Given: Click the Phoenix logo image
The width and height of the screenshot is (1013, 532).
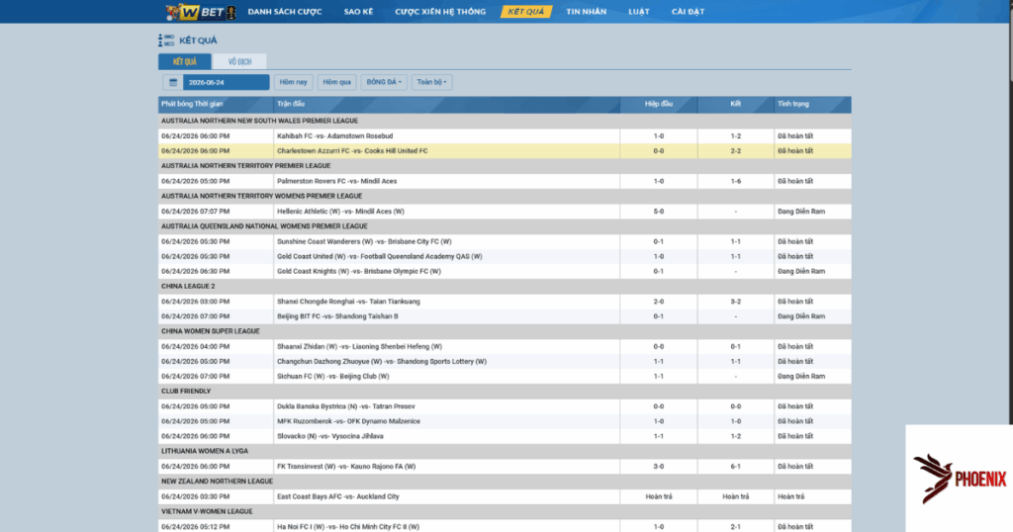Looking at the screenshot, I should pyautogui.click(x=960, y=479).
